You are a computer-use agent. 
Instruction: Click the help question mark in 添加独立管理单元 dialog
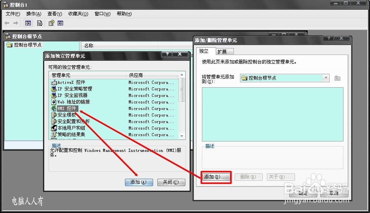tap(167, 54)
